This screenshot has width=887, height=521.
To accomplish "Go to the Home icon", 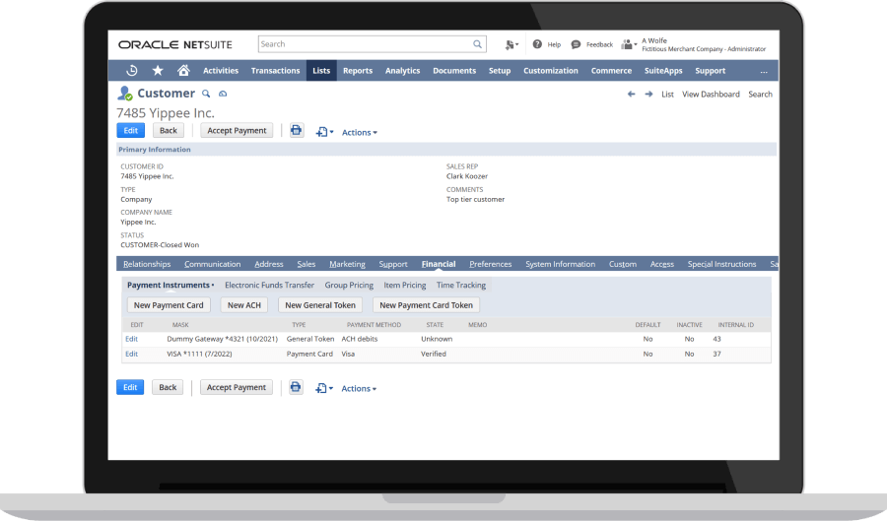I will [183, 70].
